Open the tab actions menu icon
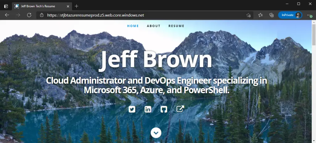 coord(6,6)
